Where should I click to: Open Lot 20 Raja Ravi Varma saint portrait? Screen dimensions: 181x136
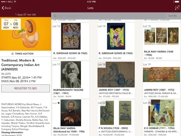tap(71, 113)
